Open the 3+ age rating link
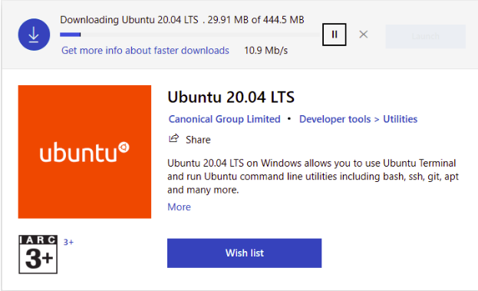The width and height of the screenshot is (478, 291). pos(68,242)
